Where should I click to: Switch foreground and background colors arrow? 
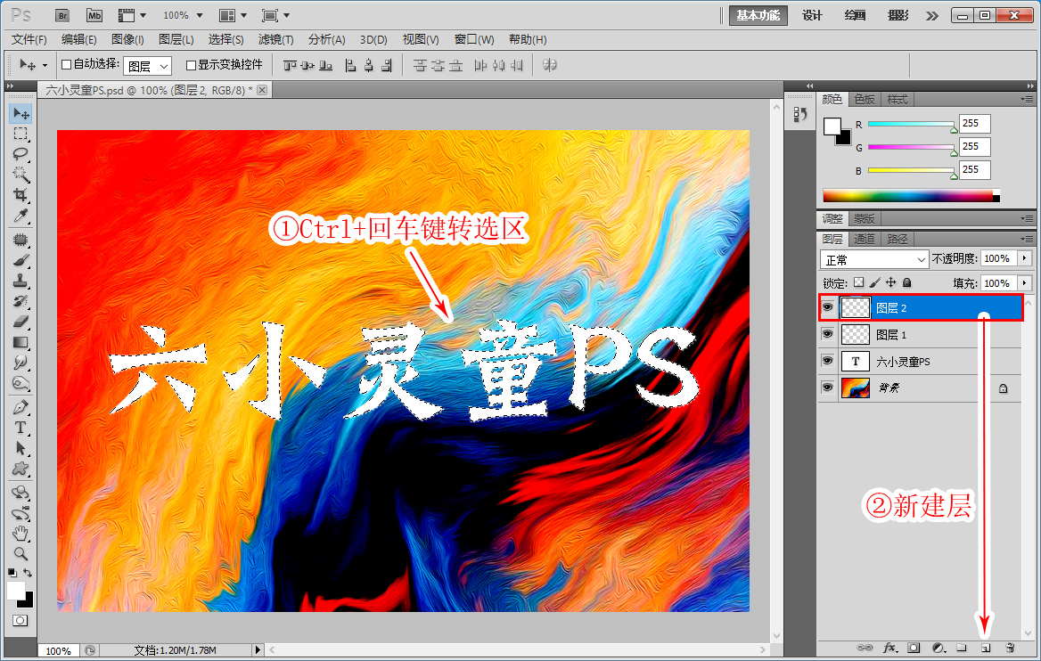pyautogui.click(x=28, y=572)
